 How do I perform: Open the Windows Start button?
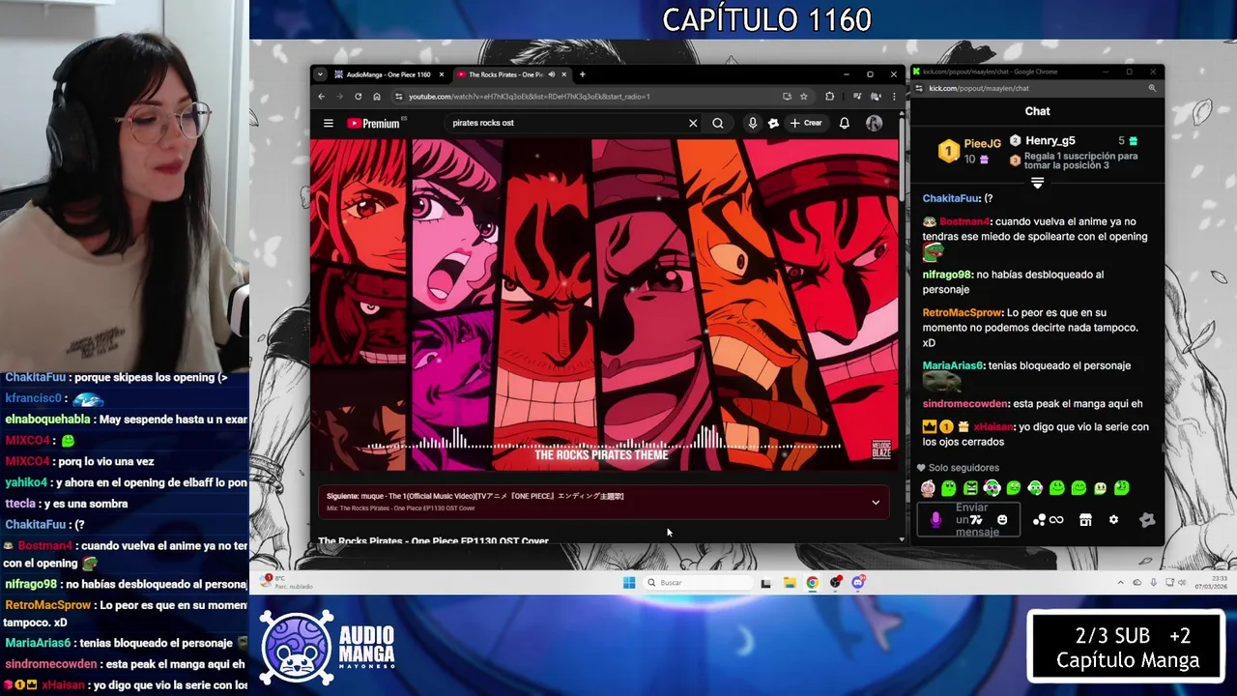click(x=629, y=582)
